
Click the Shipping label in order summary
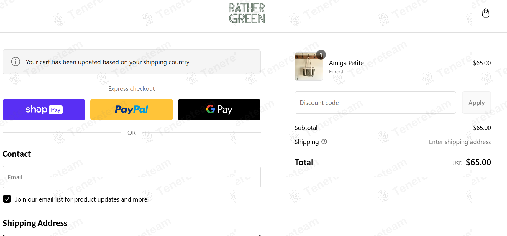click(306, 142)
